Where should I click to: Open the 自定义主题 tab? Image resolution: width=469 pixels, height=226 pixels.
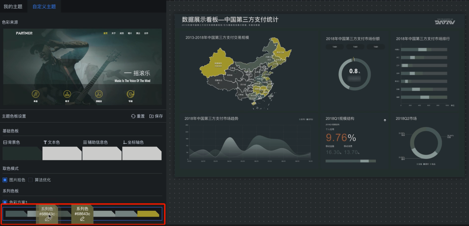[44, 7]
